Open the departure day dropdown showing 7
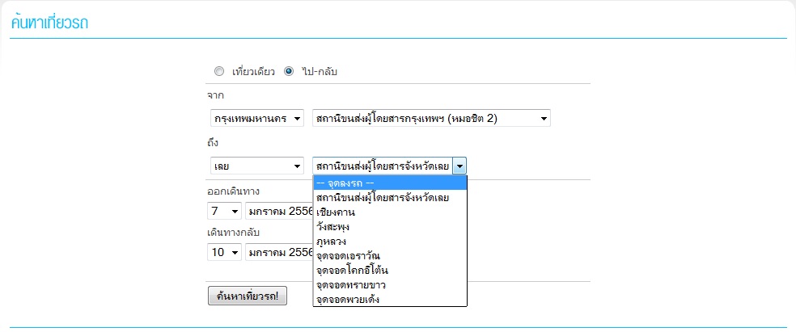This screenshot has width=796, height=332. [224, 211]
